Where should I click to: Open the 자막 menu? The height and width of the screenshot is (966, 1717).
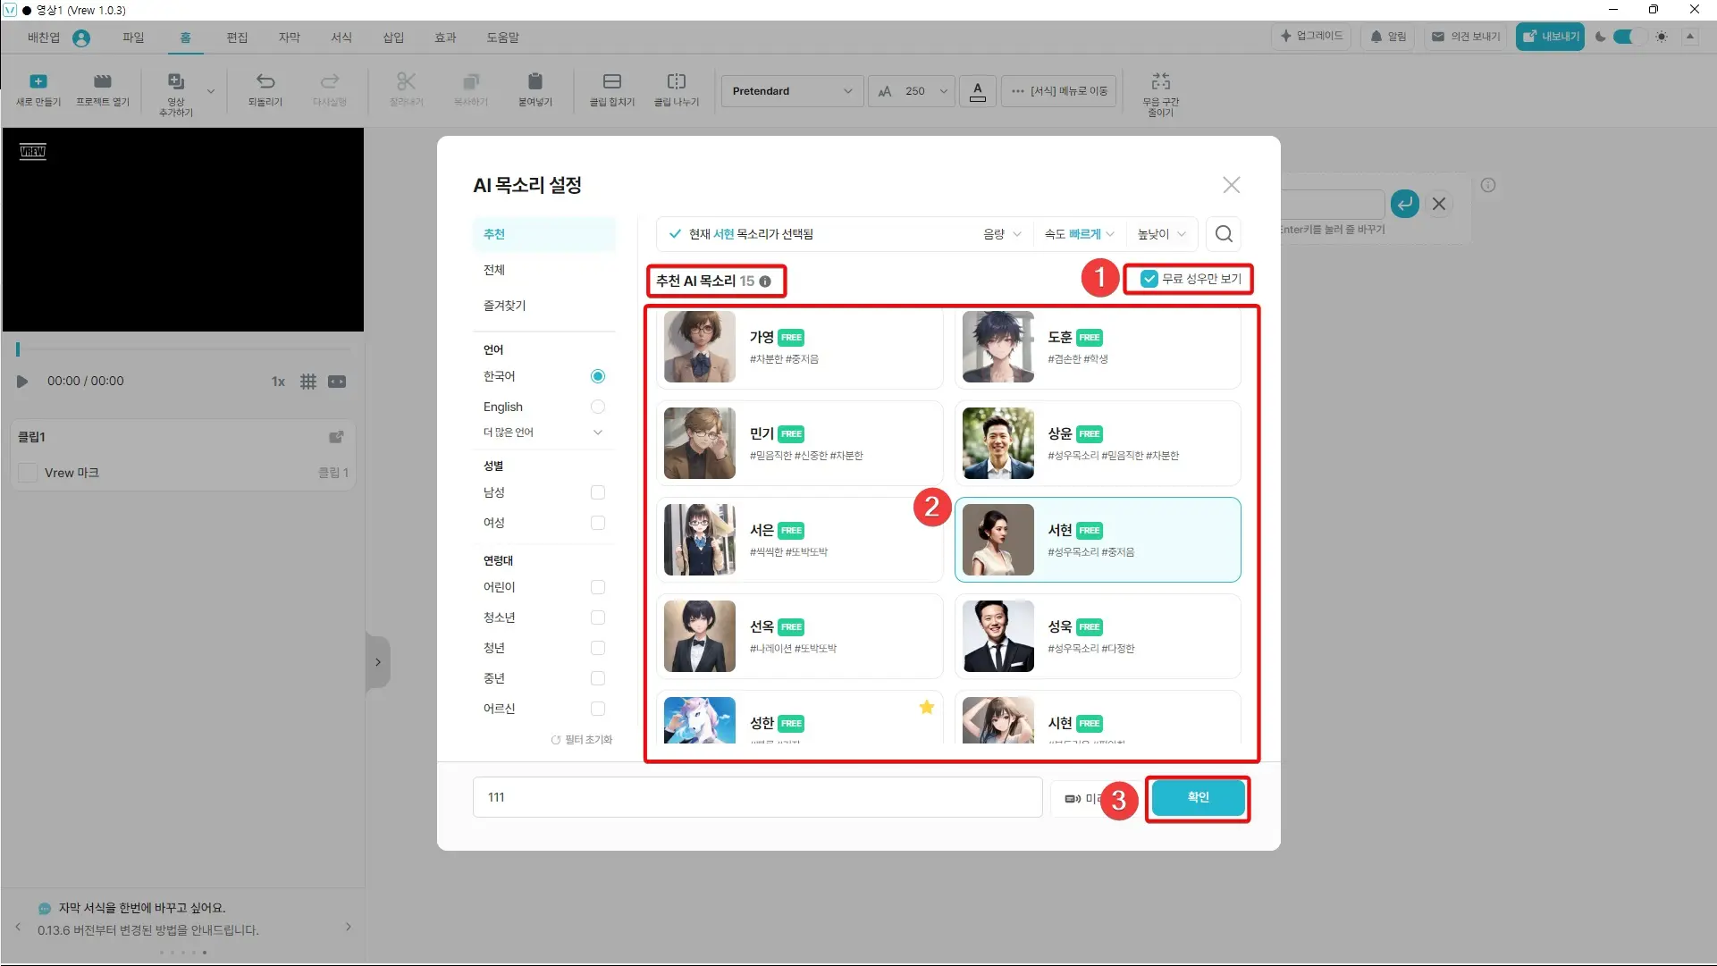tap(289, 38)
